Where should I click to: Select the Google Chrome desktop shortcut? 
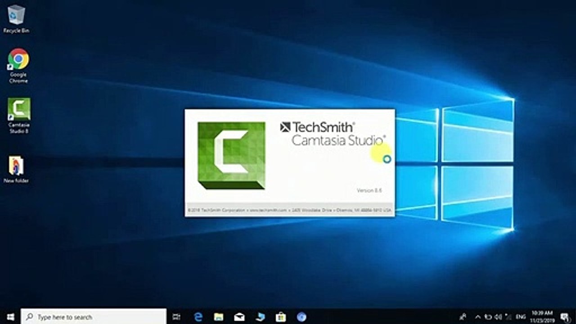[x=18, y=66]
